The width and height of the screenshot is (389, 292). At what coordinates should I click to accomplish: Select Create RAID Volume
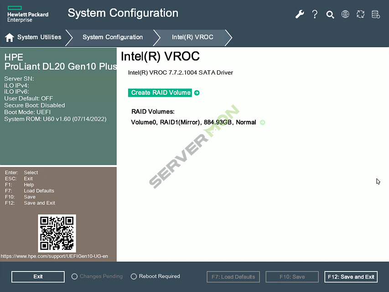pos(160,93)
